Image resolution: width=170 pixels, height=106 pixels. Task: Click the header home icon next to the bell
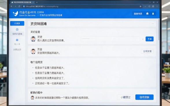pyautogui.click(x=147, y=14)
